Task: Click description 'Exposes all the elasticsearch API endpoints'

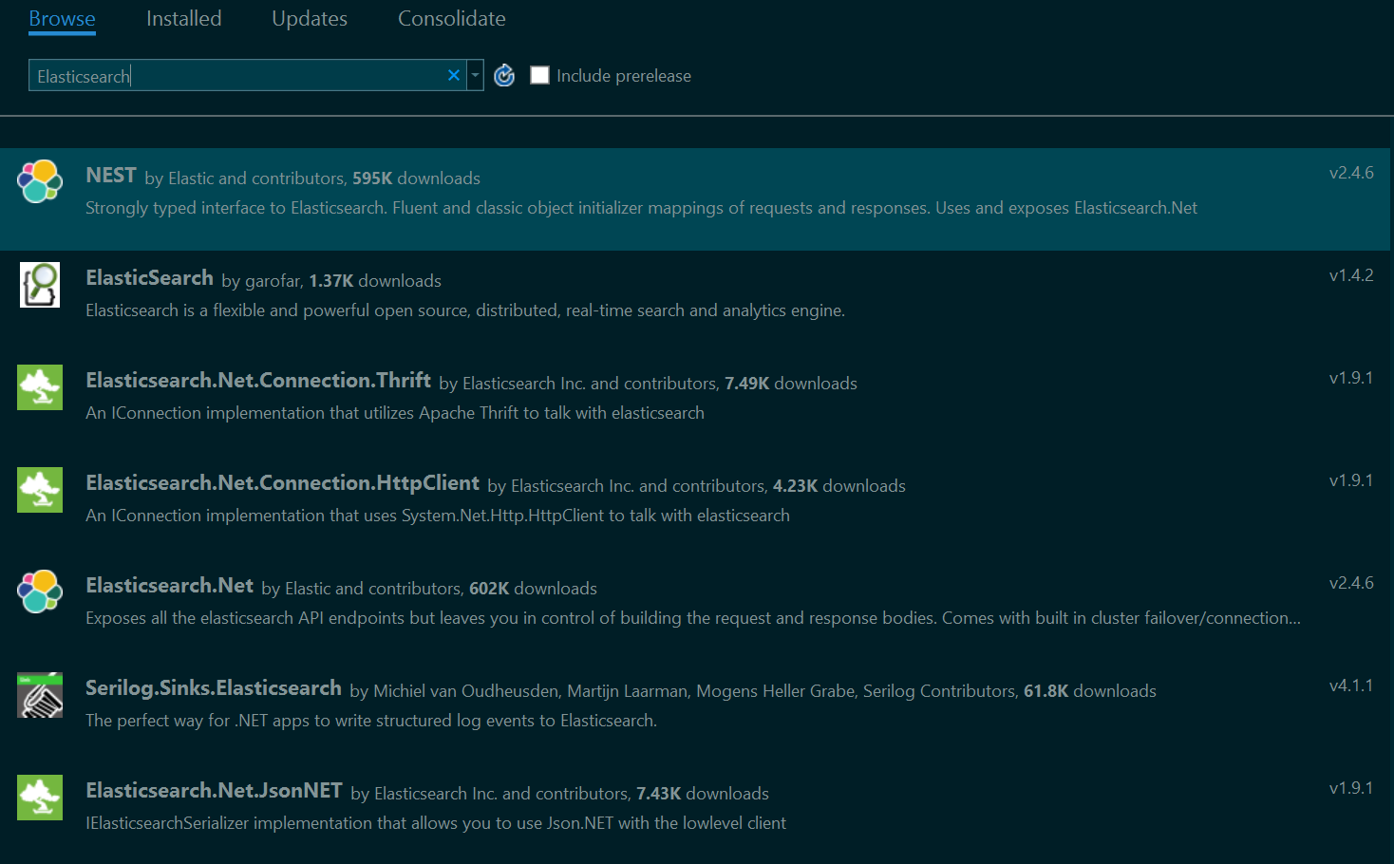Action: click(x=693, y=618)
